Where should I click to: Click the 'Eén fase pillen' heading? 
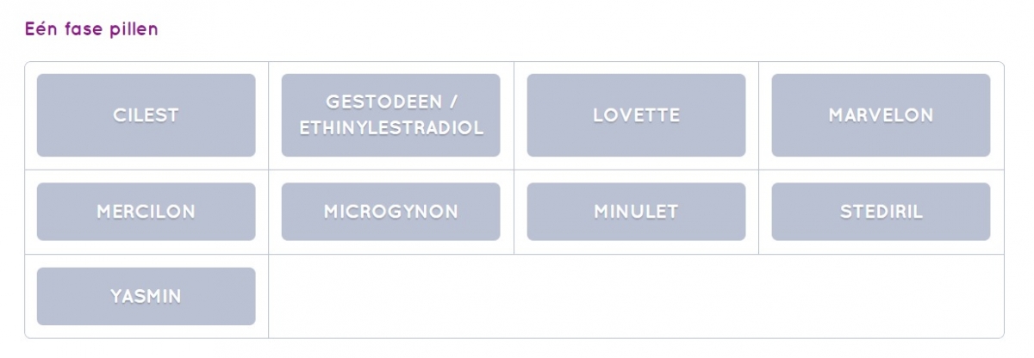[91, 29]
